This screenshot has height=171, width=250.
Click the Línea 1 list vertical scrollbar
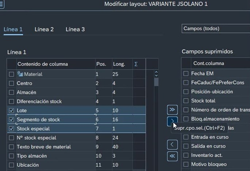(x=156, y=116)
